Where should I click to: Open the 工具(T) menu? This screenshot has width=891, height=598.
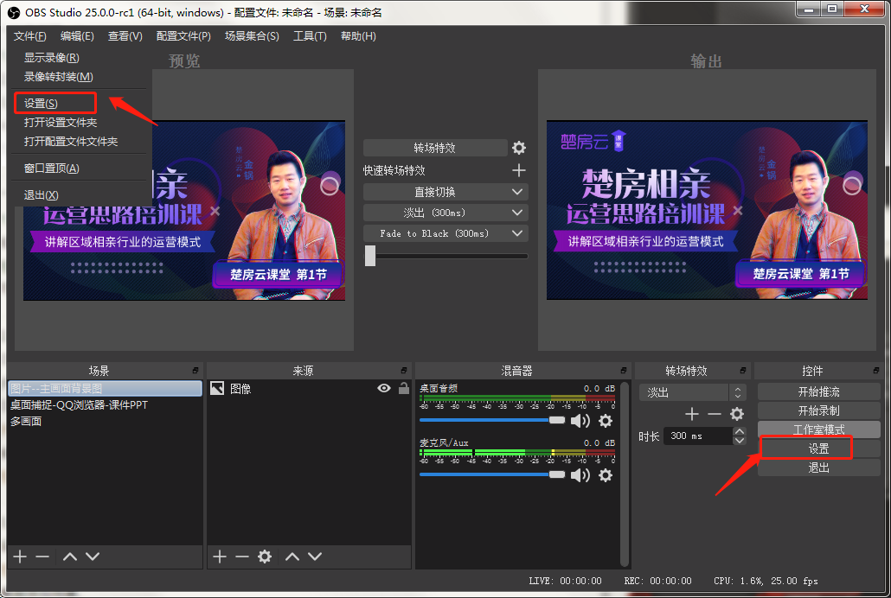coord(310,36)
